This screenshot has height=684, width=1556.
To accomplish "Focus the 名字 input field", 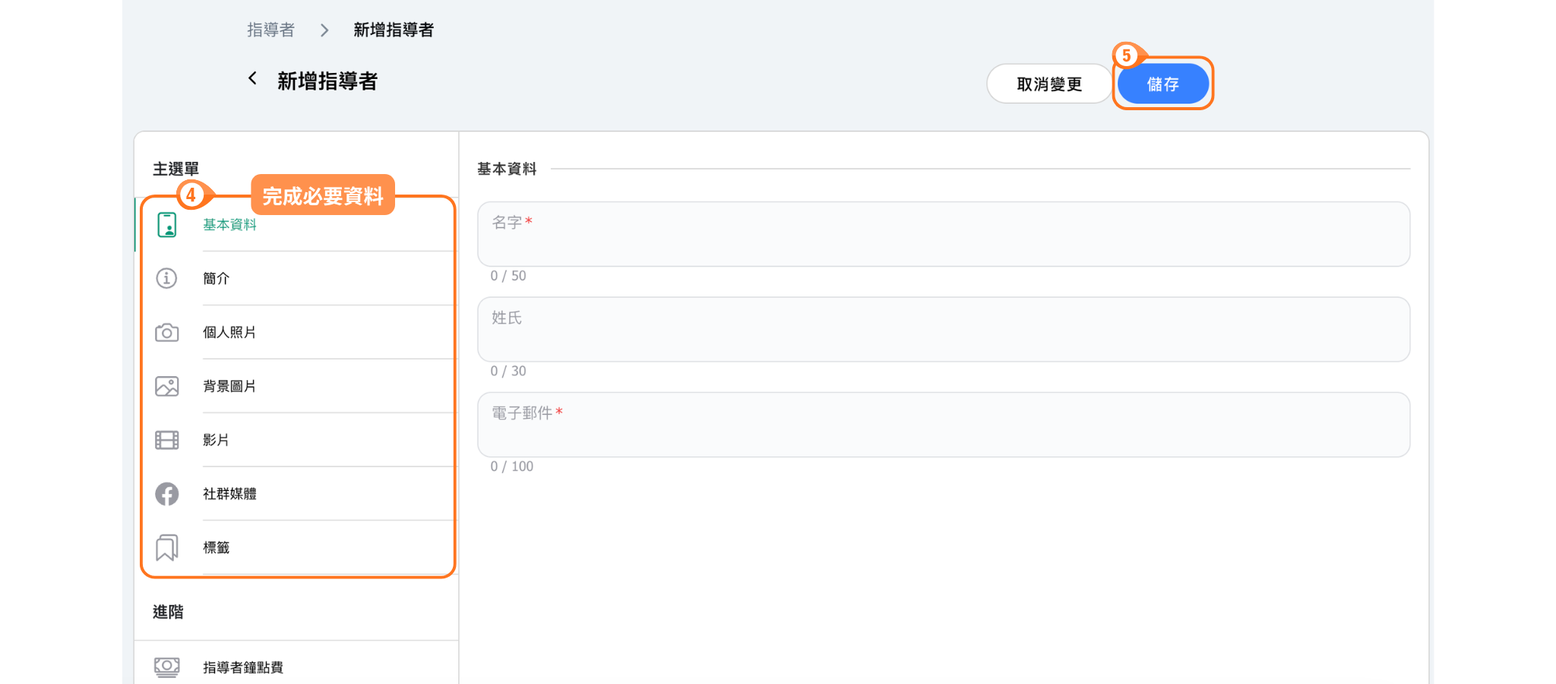I will 943,235.
